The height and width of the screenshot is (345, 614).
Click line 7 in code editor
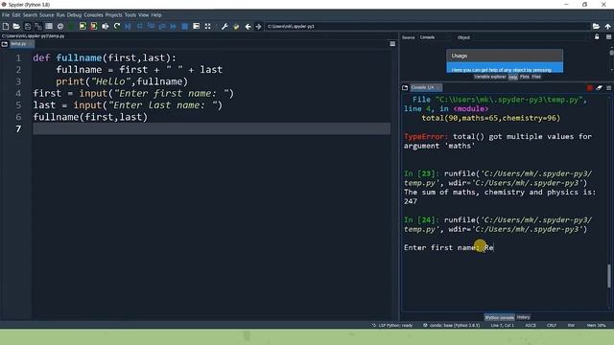[211, 128]
